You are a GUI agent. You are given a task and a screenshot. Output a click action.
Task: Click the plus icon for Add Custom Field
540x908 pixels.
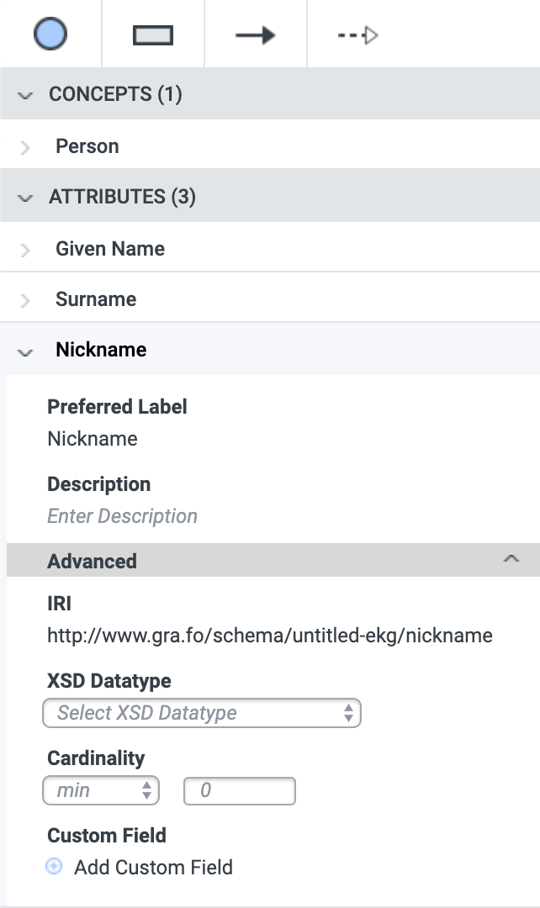(54, 866)
